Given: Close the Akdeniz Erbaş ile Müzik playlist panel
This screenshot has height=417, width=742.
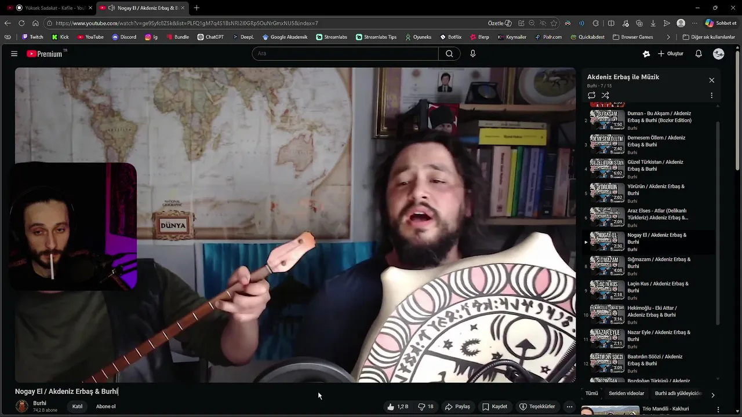Looking at the screenshot, I should 711,80.
